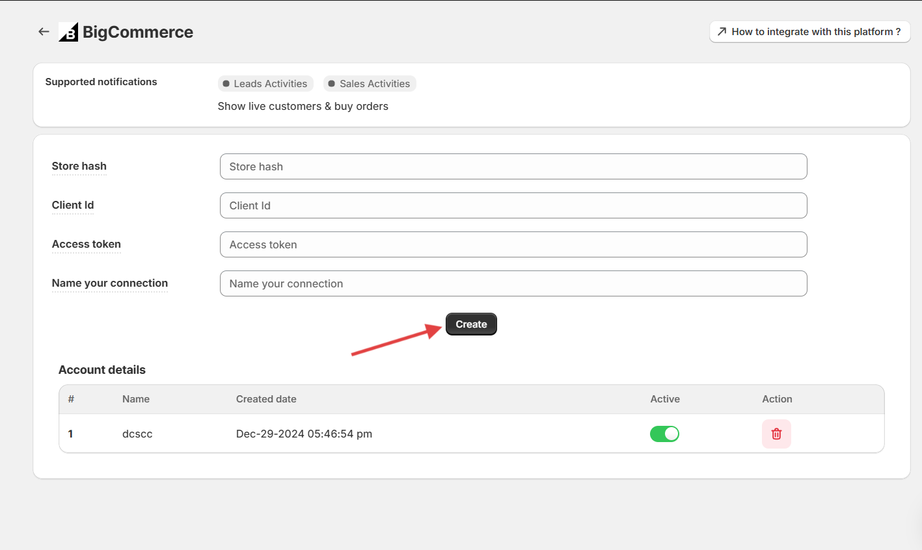
Task: Focus the Client Id input field
Action: click(513, 205)
